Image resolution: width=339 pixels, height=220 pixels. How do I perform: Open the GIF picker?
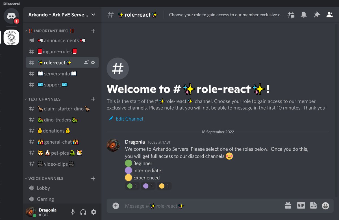tap(301, 206)
